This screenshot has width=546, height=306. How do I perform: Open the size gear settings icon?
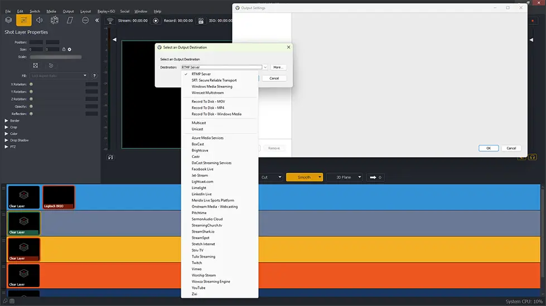point(70,50)
